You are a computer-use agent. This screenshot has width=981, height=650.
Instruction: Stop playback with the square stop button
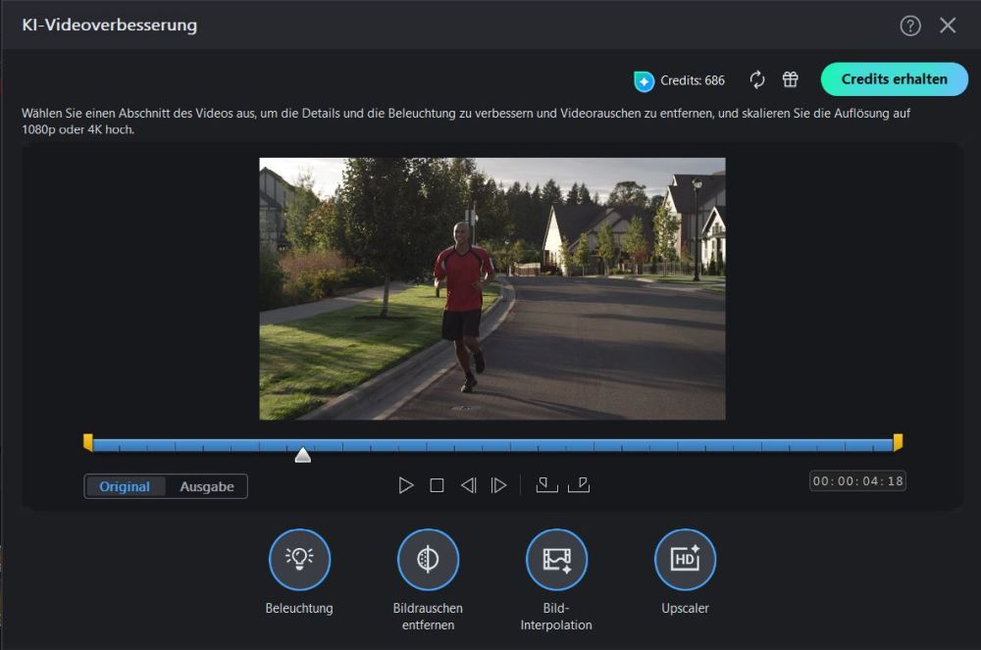coord(437,485)
